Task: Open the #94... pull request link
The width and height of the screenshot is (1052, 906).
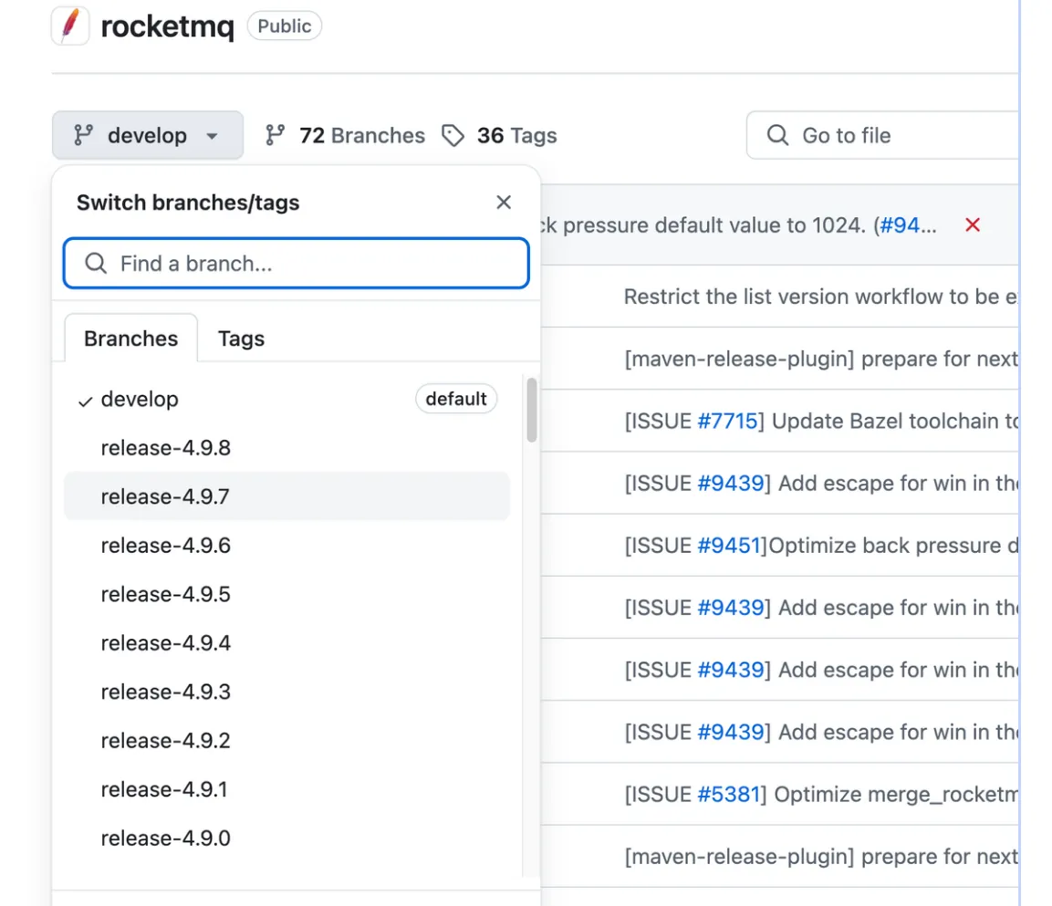Action: [908, 224]
